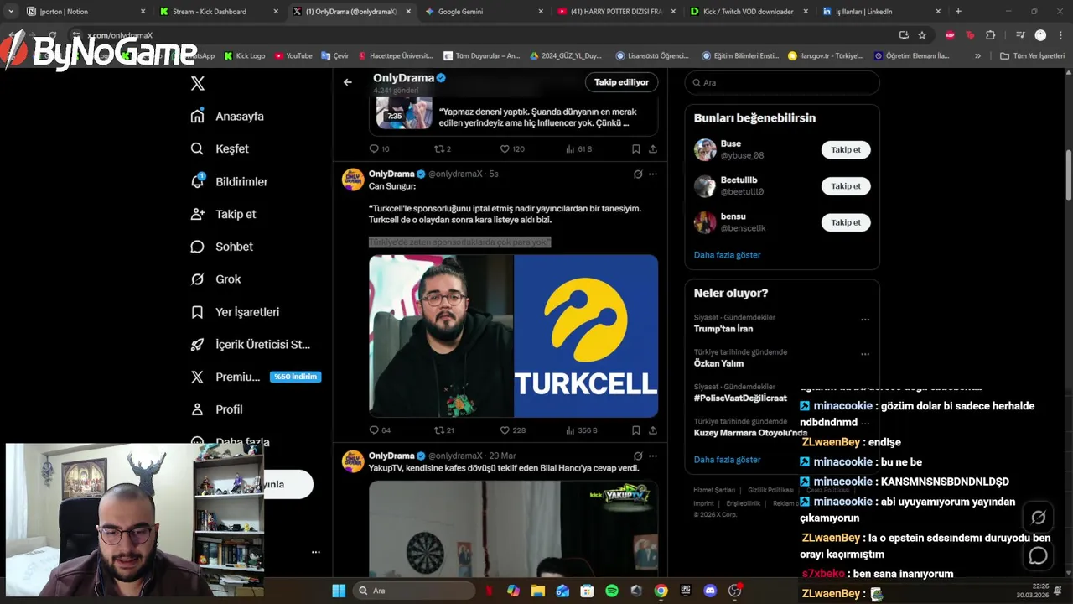This screenshot has height=604, width=1073.
Task: Open the red ABP extension icon
Action: (950, 35)
